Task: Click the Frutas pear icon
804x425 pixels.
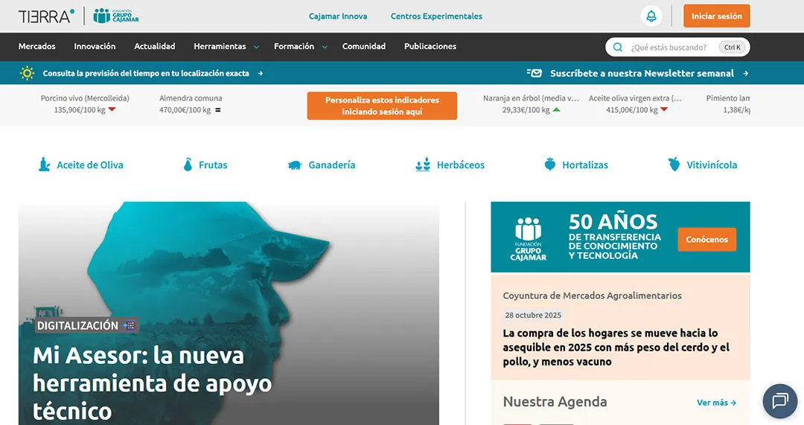Action: (188, 164)
